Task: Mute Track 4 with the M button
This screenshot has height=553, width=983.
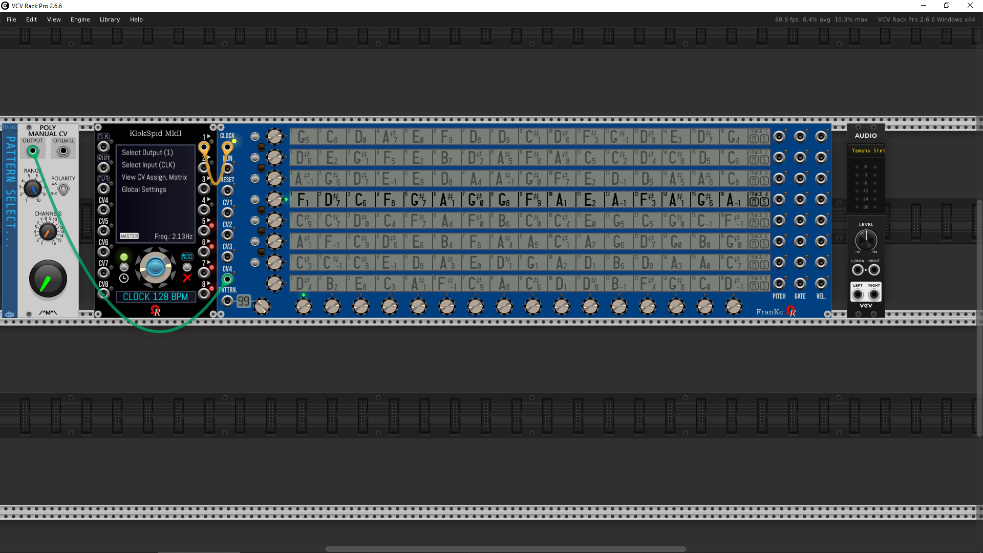Action: 754,202
